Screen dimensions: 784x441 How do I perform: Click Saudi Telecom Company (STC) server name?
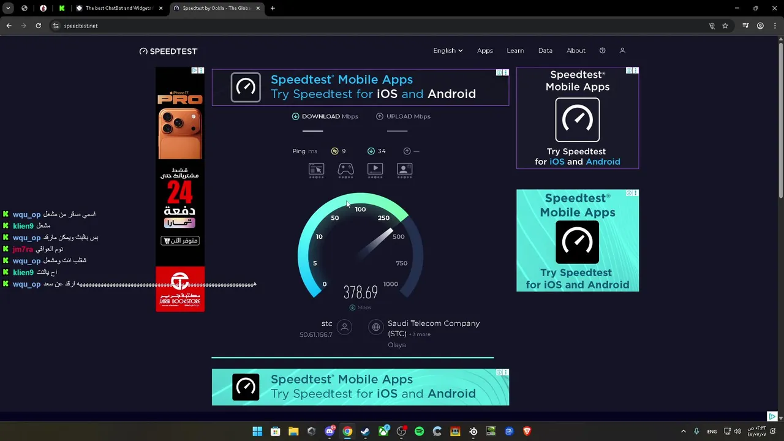(433, 328)
